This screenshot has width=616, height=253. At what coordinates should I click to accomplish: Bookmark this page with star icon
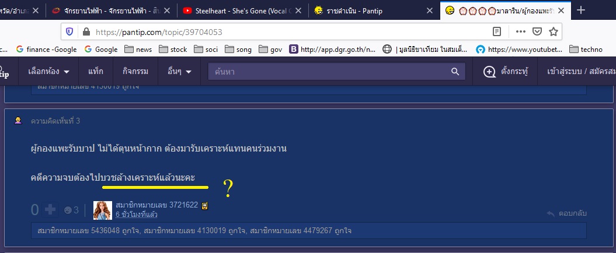pos(553,32)
